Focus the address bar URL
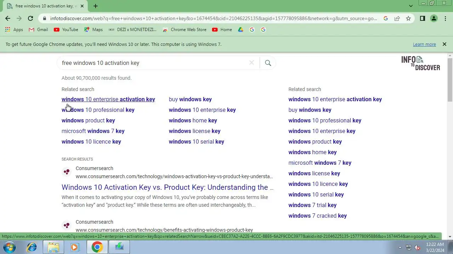 (213, 18)
